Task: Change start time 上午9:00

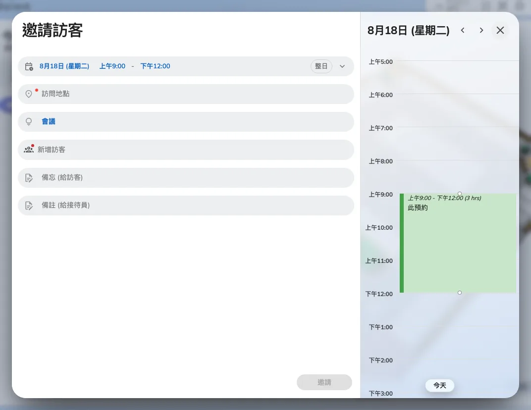Action: pyautogui.click(x=112, y=66)
